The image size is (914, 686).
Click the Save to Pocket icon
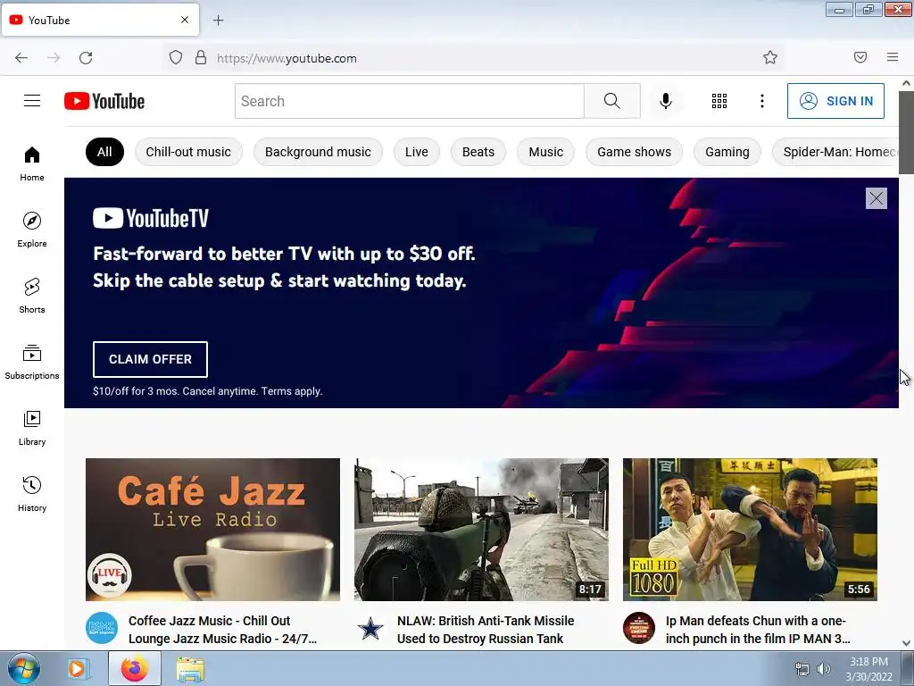click(860, 57)
